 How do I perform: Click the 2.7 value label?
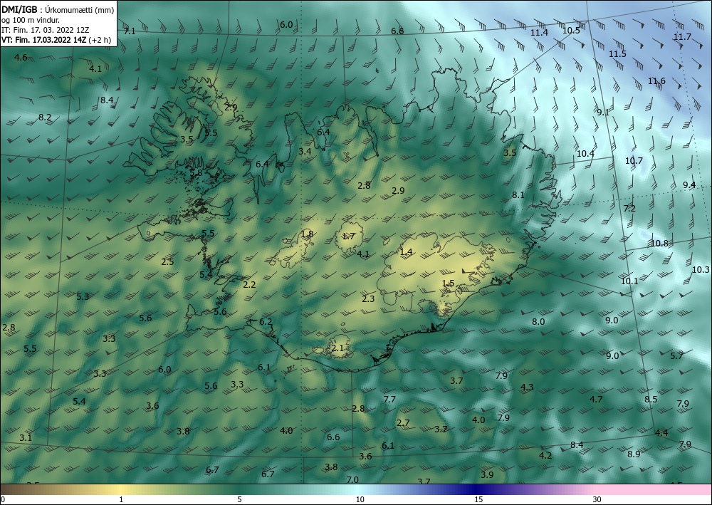pyautogui.click(x=403, y=423)
